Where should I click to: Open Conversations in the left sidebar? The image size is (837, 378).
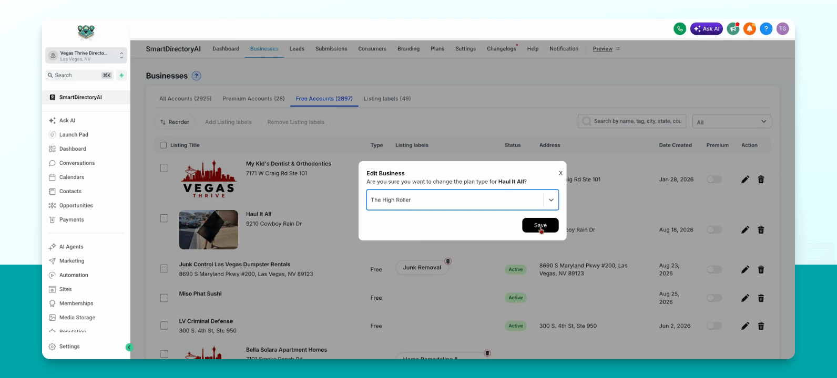[x=77, y=163]
